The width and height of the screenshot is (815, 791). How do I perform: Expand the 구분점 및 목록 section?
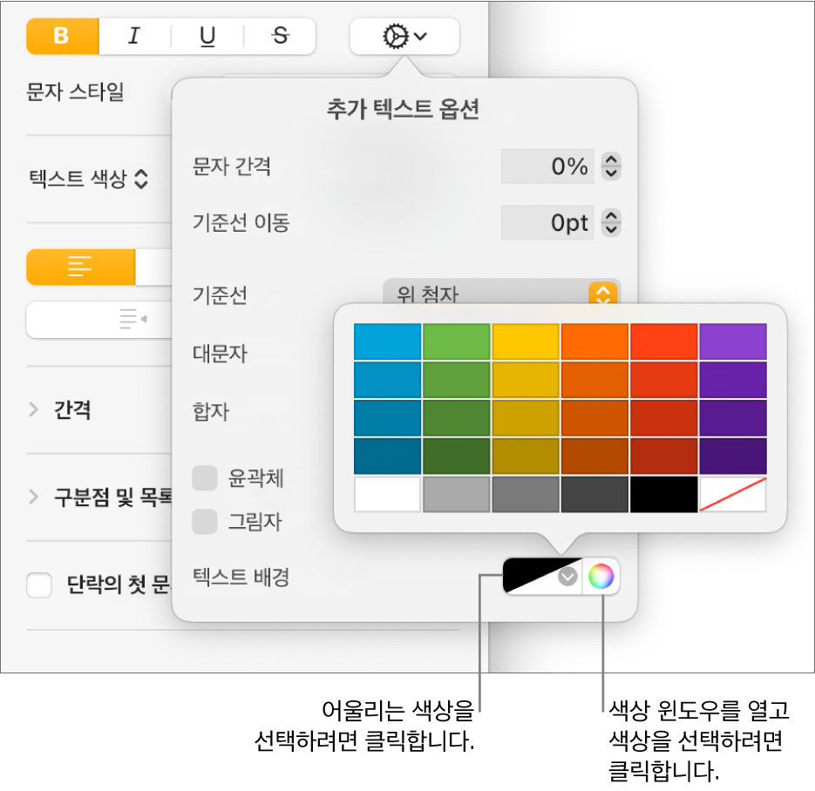(34, 497)
